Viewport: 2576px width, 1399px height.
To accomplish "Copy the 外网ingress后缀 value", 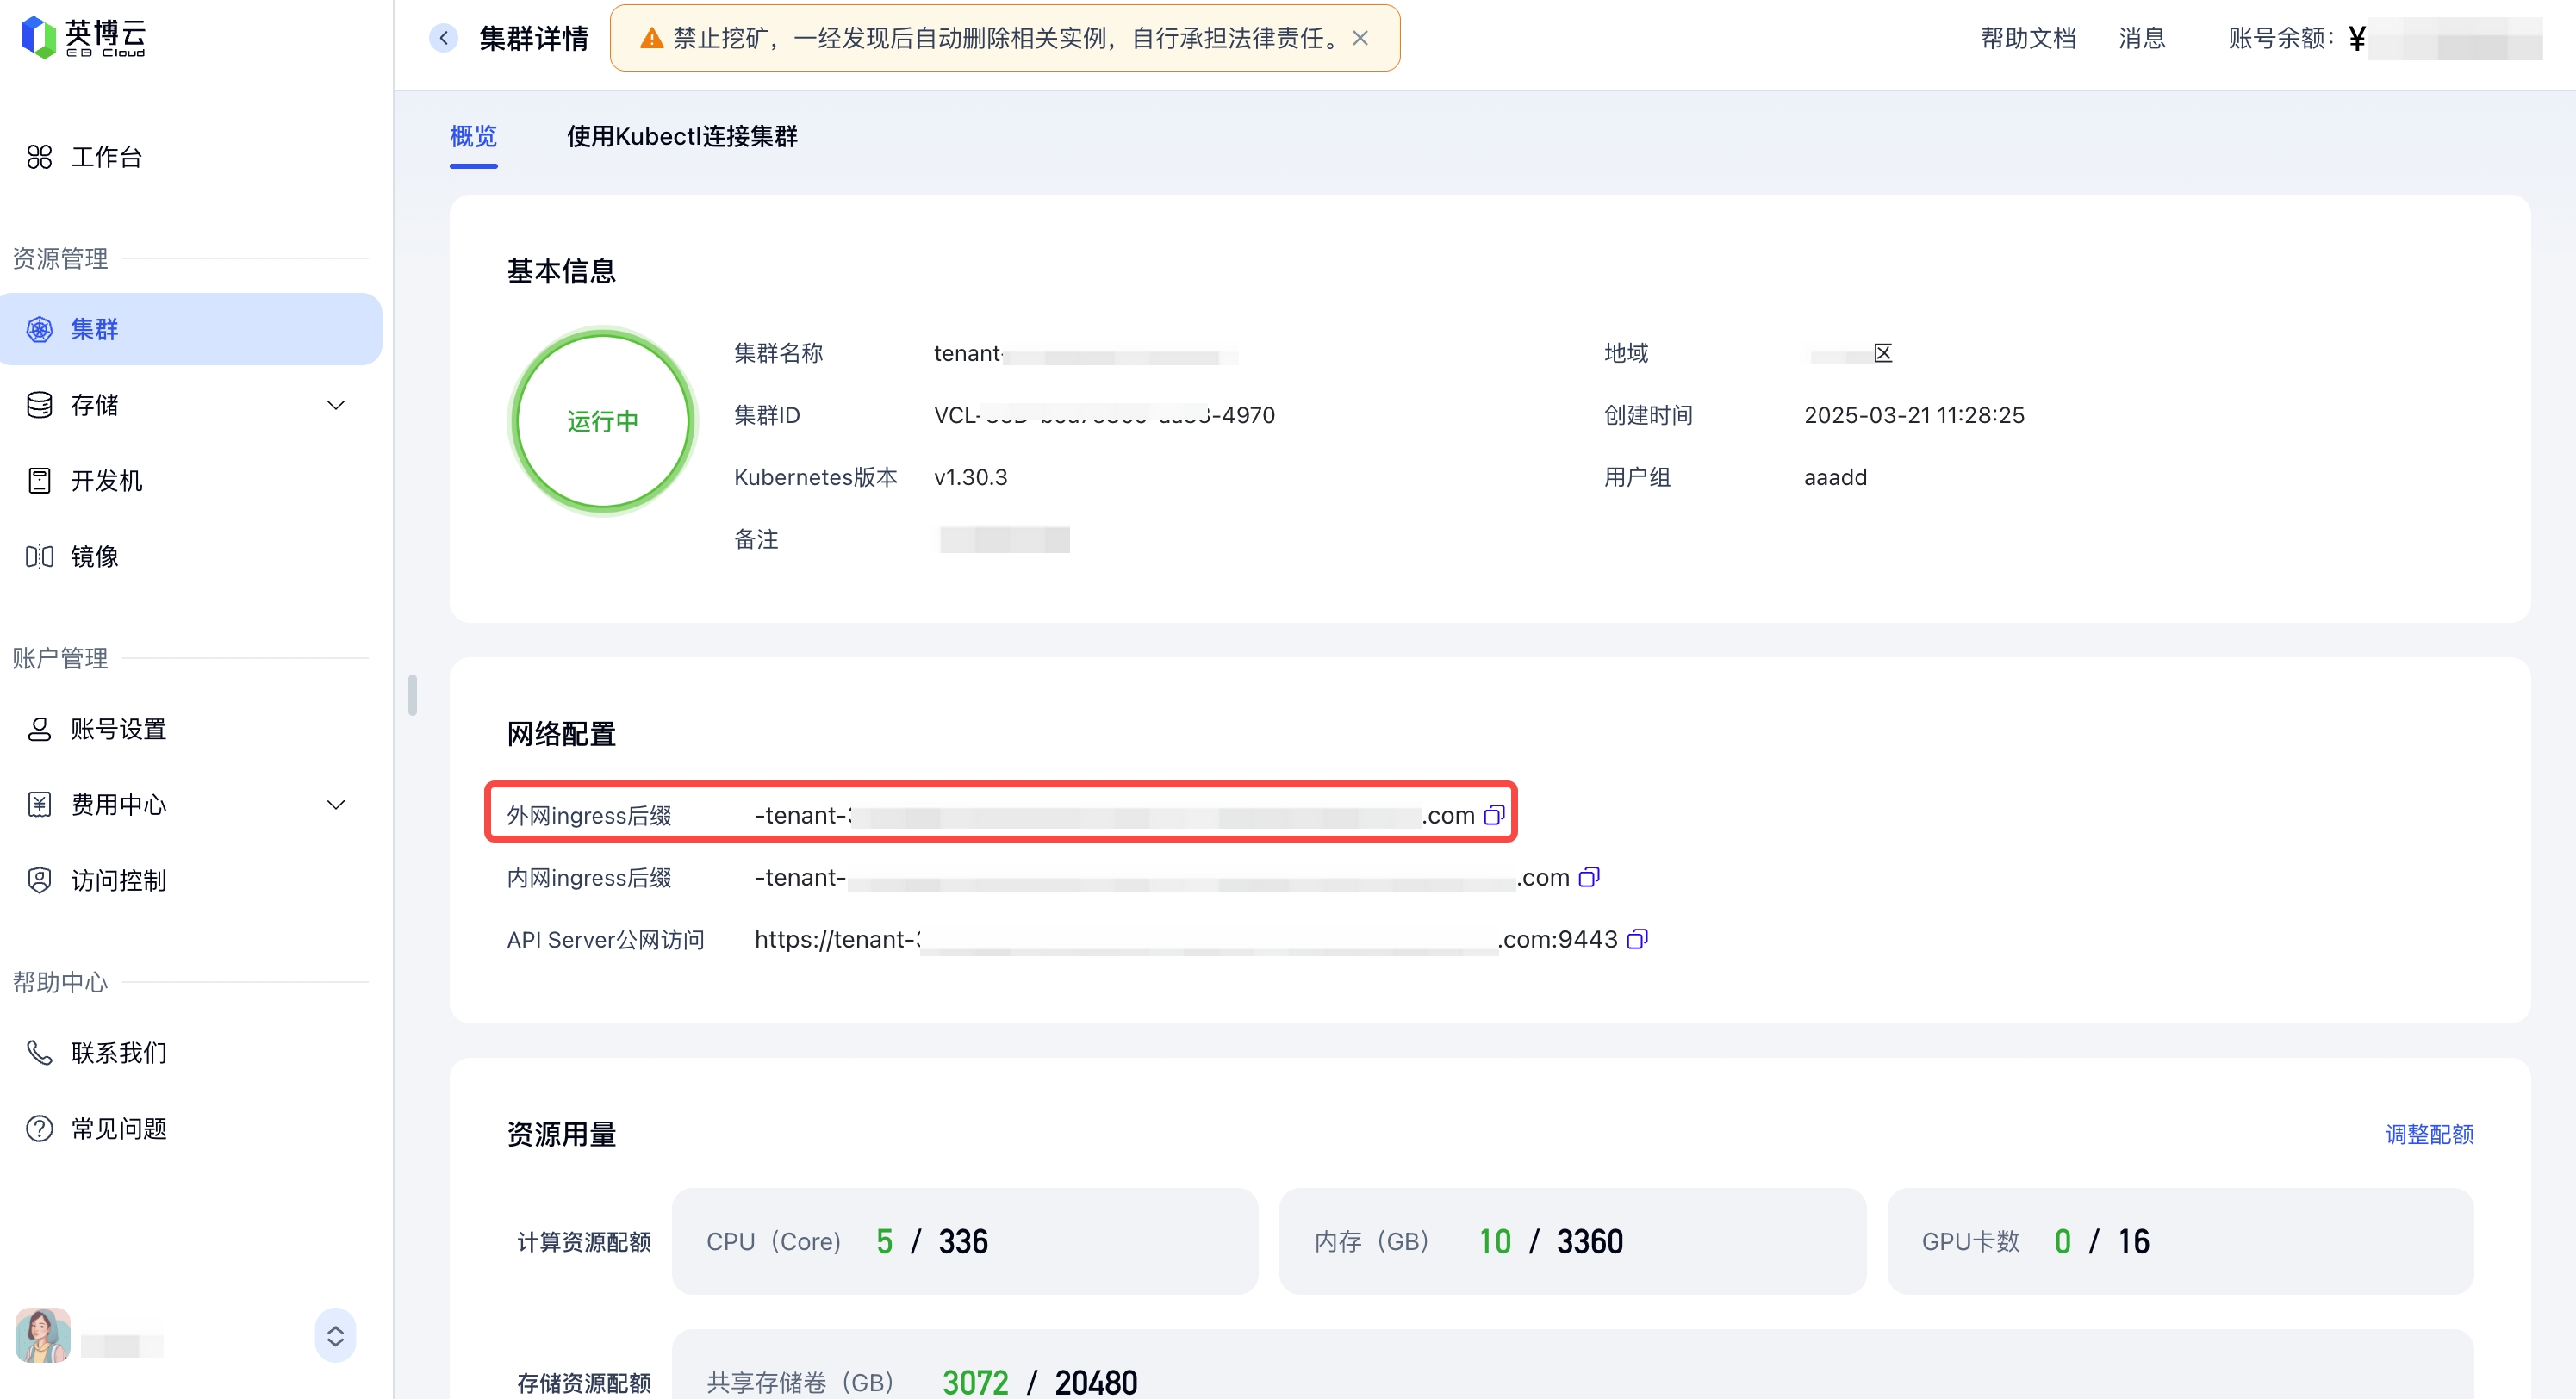I will point(1493,815).
